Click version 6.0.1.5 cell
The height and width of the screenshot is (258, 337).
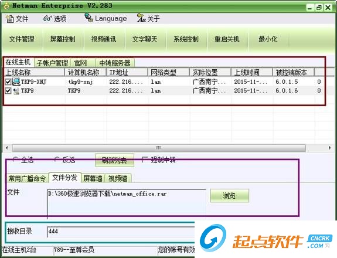point(287,82)
